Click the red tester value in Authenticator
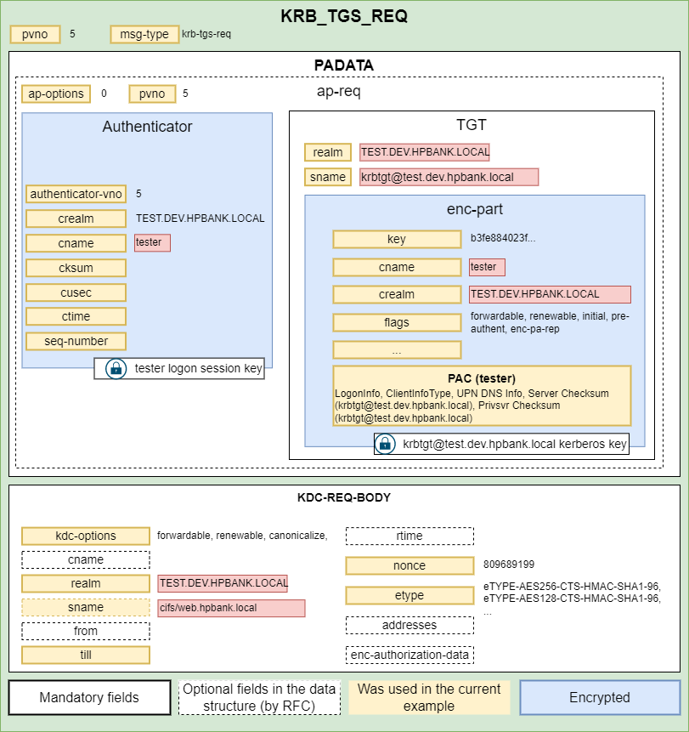The height and width of the screenshot is (732, 689). tap(153, 243)
